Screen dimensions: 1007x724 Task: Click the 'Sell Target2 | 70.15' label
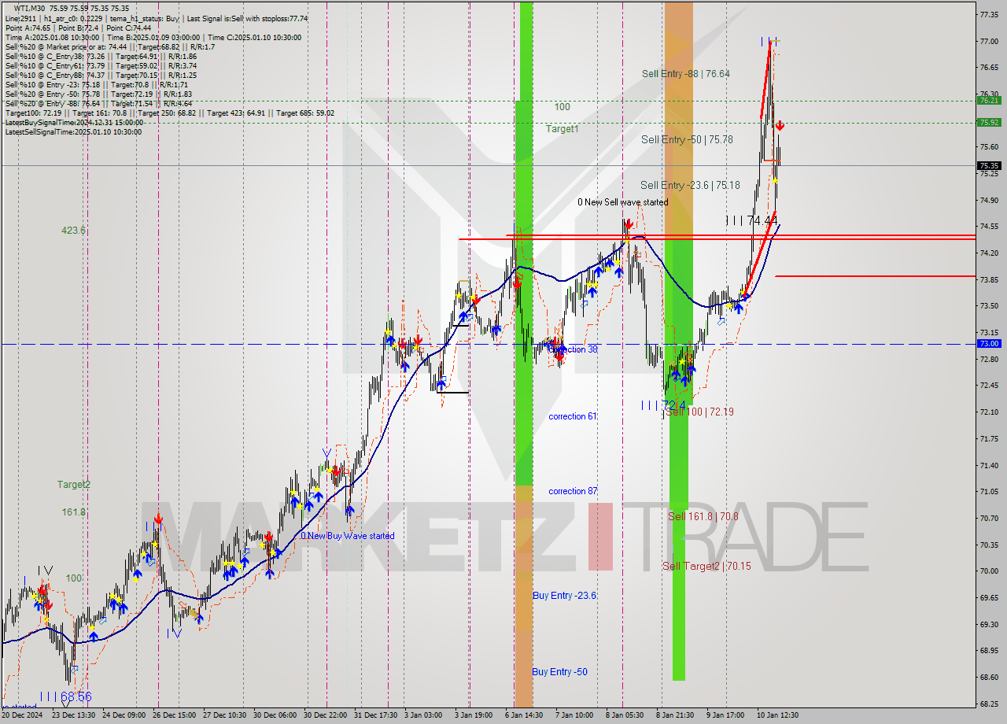pyautogui.click(x=706, y=567)
